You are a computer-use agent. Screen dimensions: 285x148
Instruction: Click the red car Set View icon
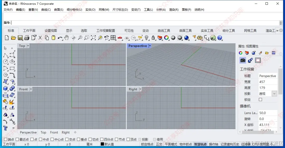click(120, 38)
